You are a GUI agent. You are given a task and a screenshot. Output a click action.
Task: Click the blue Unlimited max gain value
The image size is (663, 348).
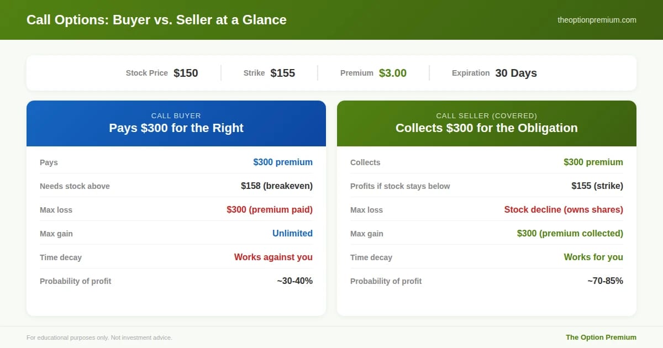[292, 233]
